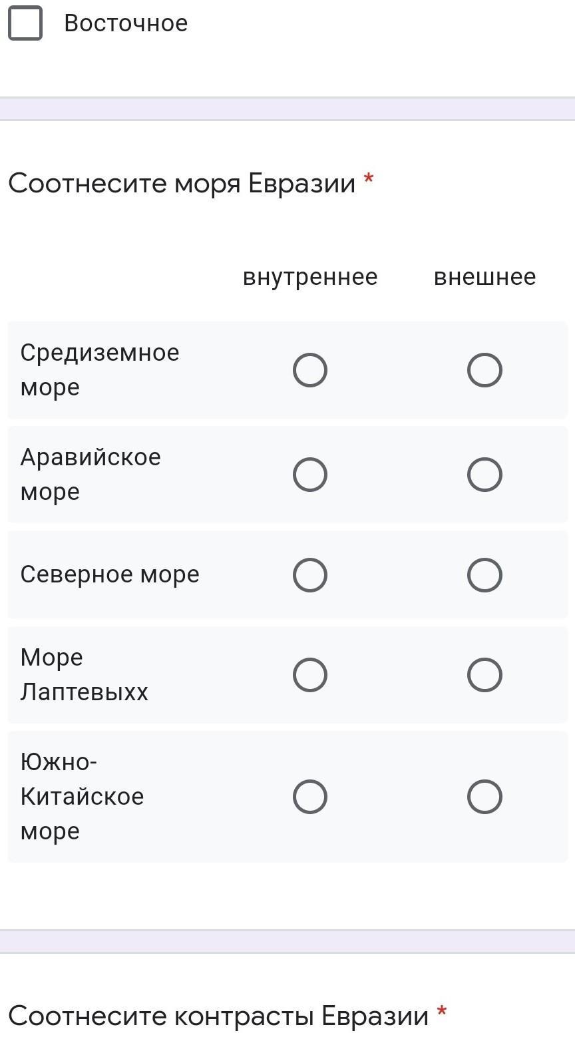Mark Средиземное море as внешнее

tap(484, 370)
